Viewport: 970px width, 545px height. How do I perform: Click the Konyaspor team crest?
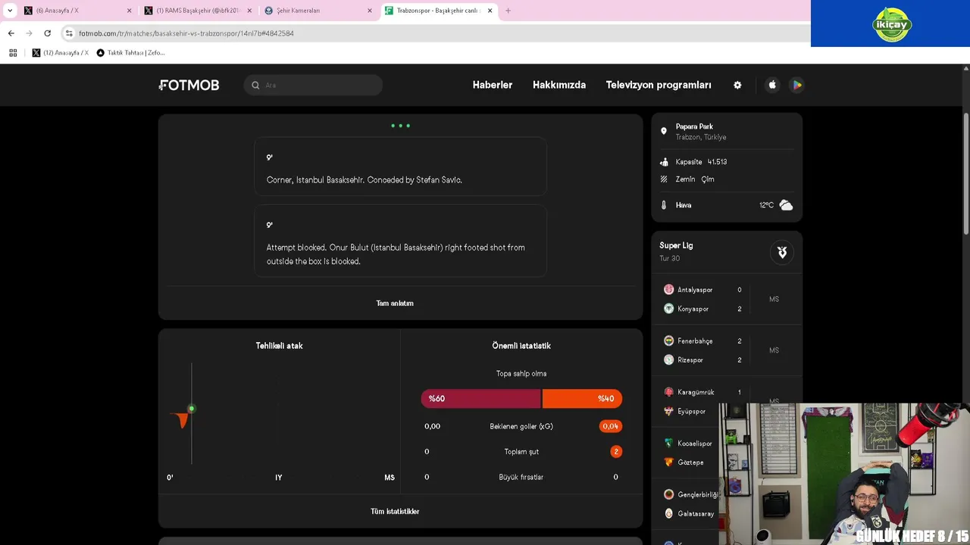coord(668,309)
